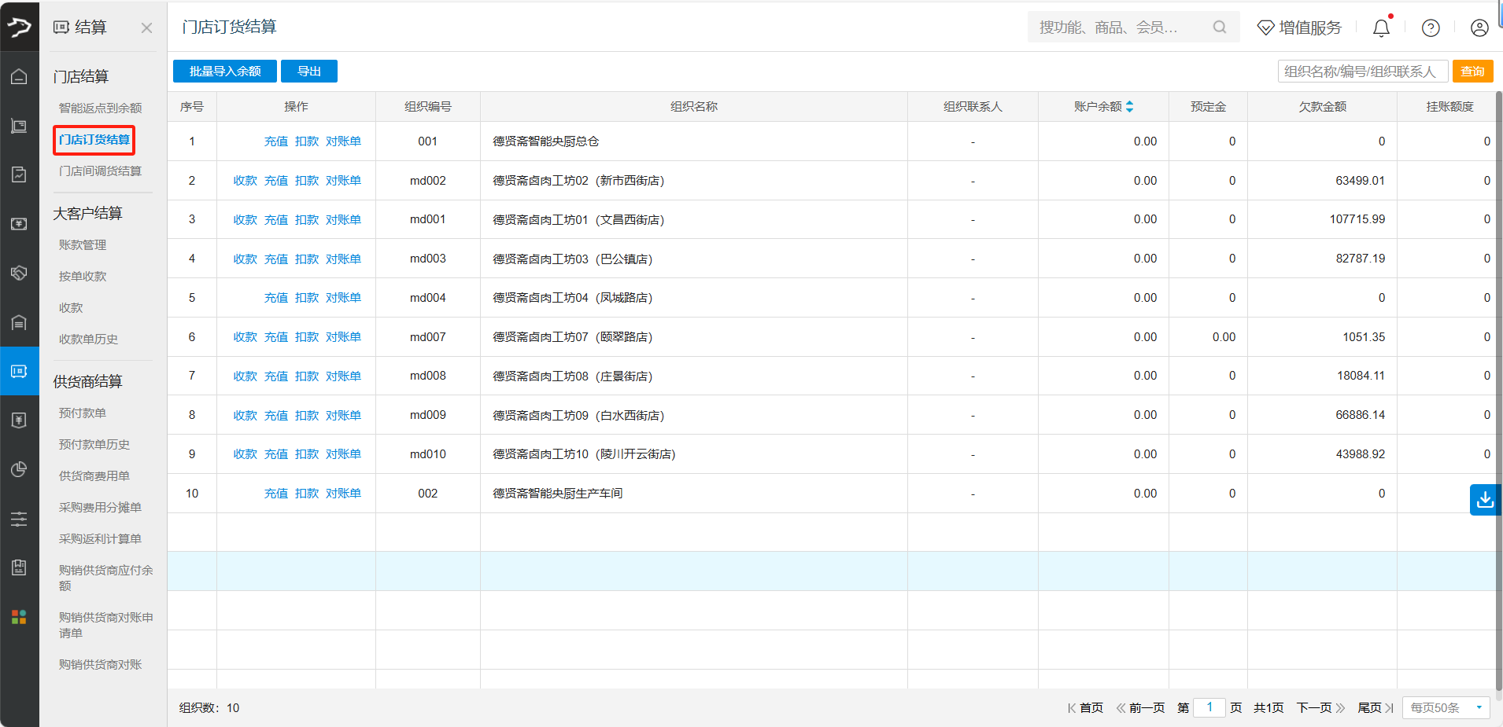
Task: Open 收款单历史 menu item
Action: 88,340
